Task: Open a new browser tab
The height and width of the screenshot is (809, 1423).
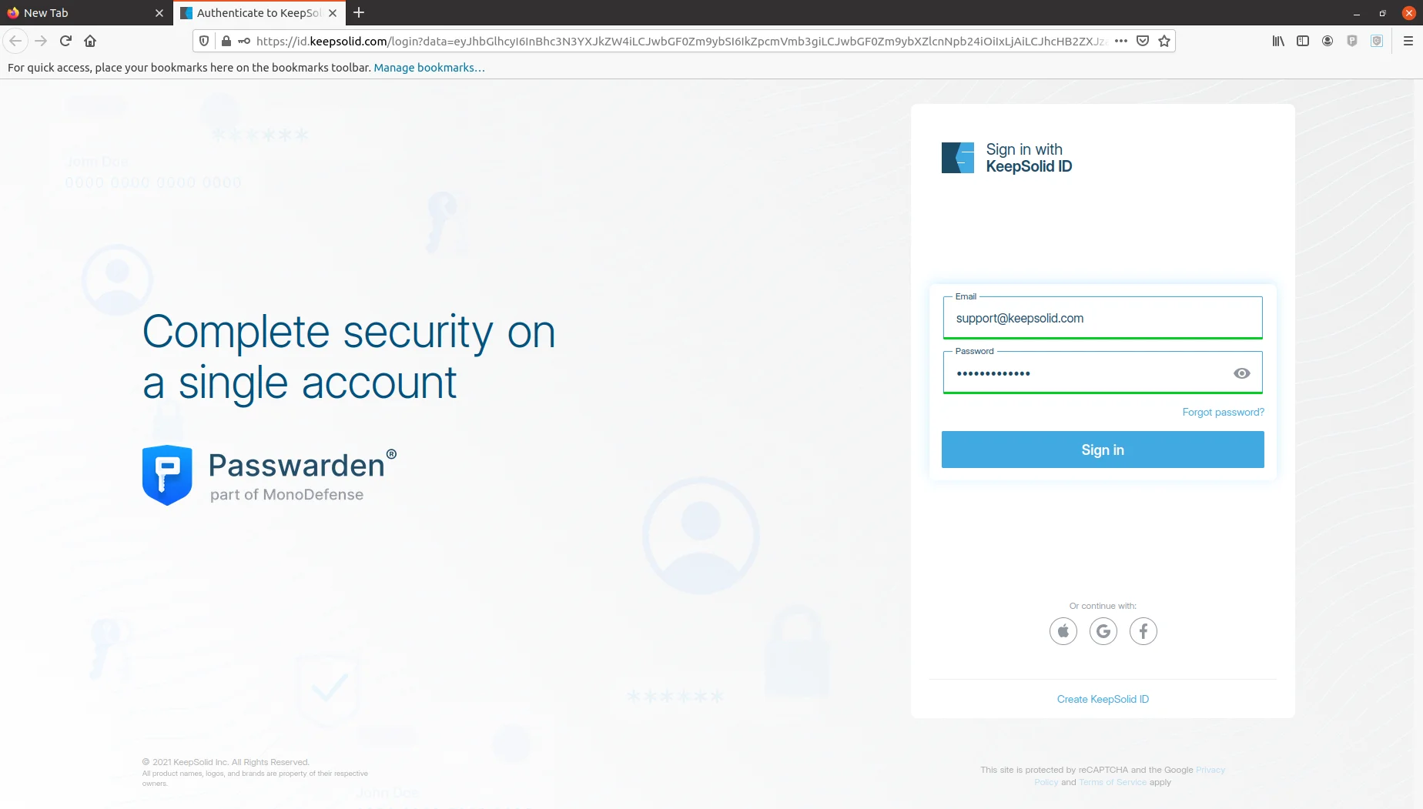Action: (x=359, y=13)
